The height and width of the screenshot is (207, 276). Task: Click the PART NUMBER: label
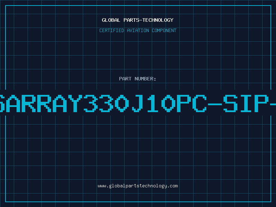tap(138, 79)
